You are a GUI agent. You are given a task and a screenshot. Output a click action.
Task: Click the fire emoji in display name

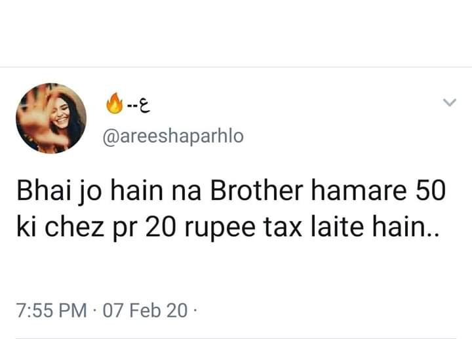(115, 103)
